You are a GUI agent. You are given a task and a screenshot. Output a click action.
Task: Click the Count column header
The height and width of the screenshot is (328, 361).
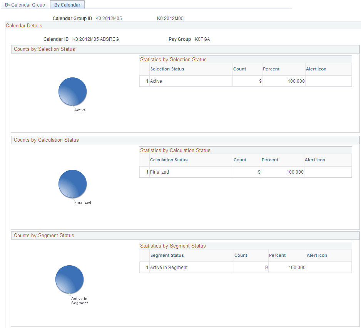(x=239, y=69)
